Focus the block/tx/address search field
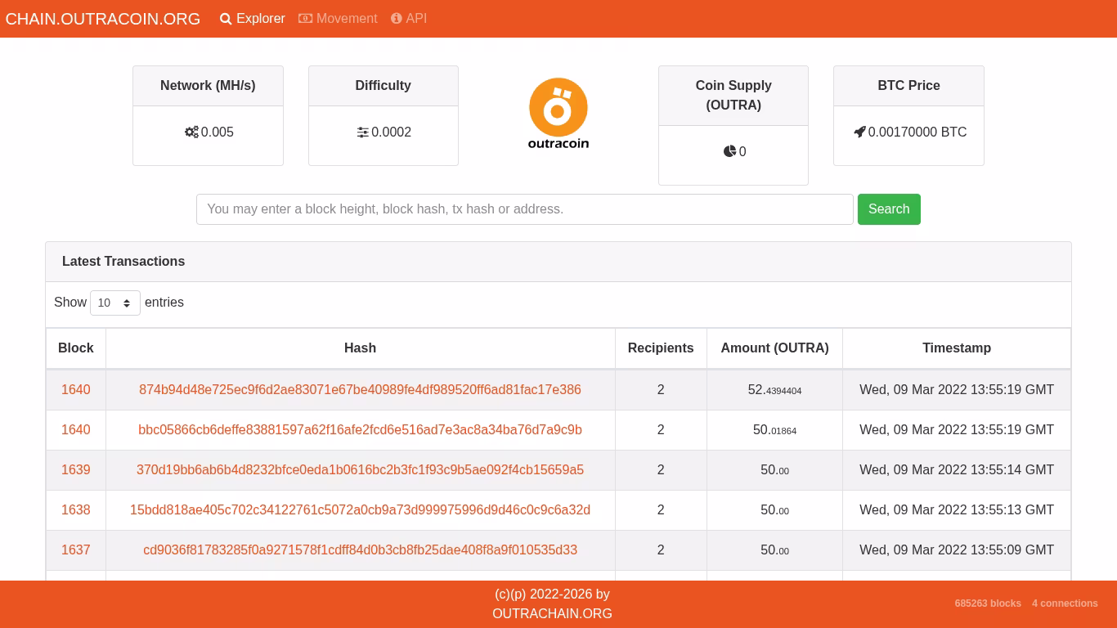The image size is (1117, 628). tap(525, 209)
